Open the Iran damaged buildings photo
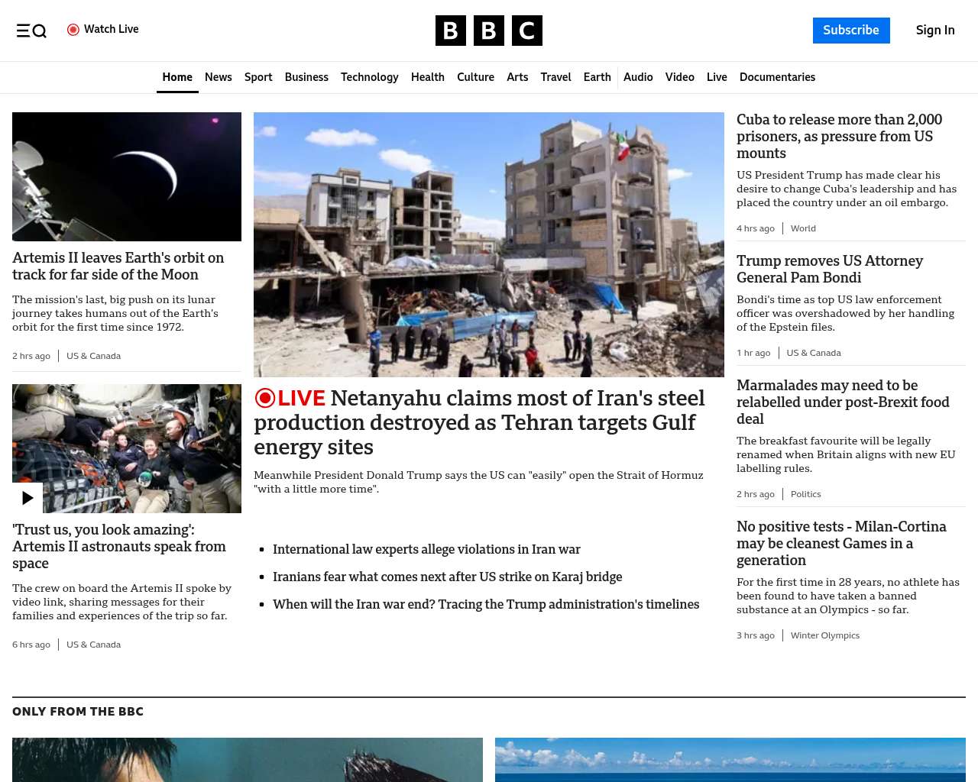Screen dimensions: 978x782 coord(489,244)
